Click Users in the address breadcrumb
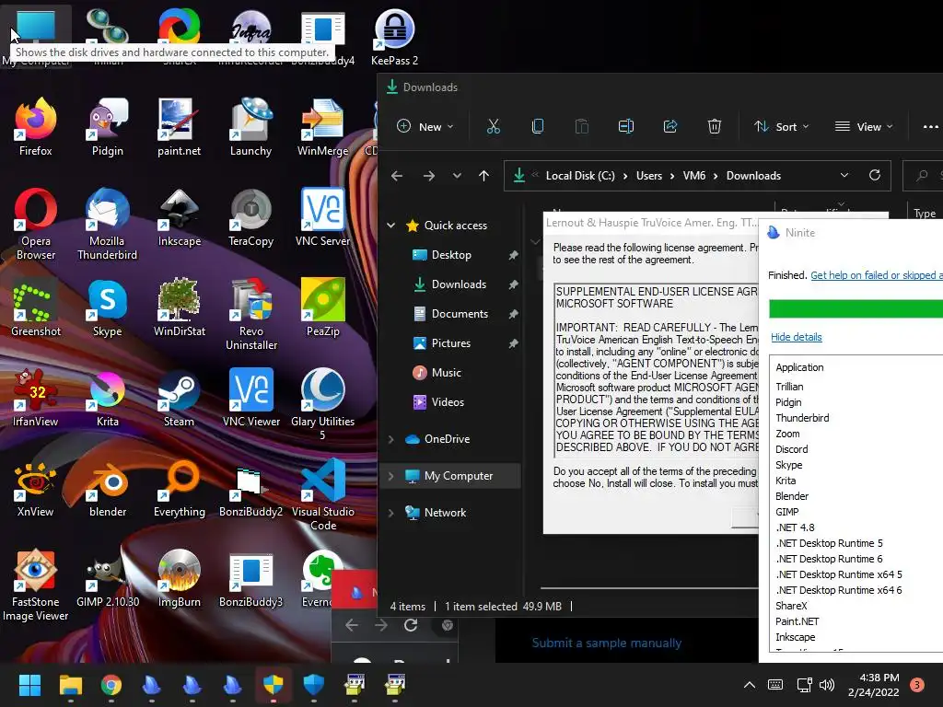The height and width of the screenshot is (707, 943). pos(649,176)
